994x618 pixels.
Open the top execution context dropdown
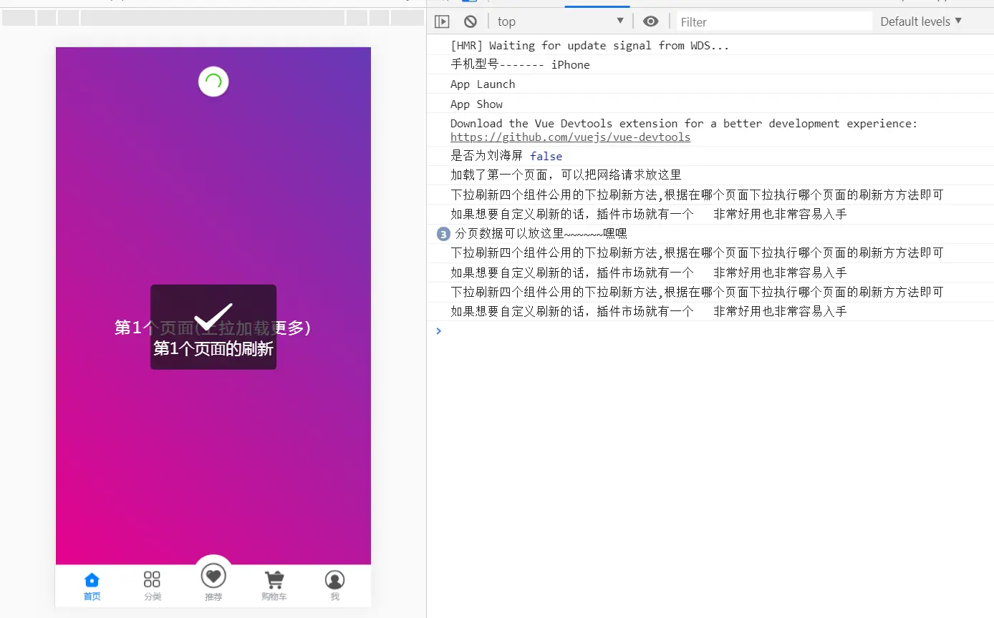560,21
